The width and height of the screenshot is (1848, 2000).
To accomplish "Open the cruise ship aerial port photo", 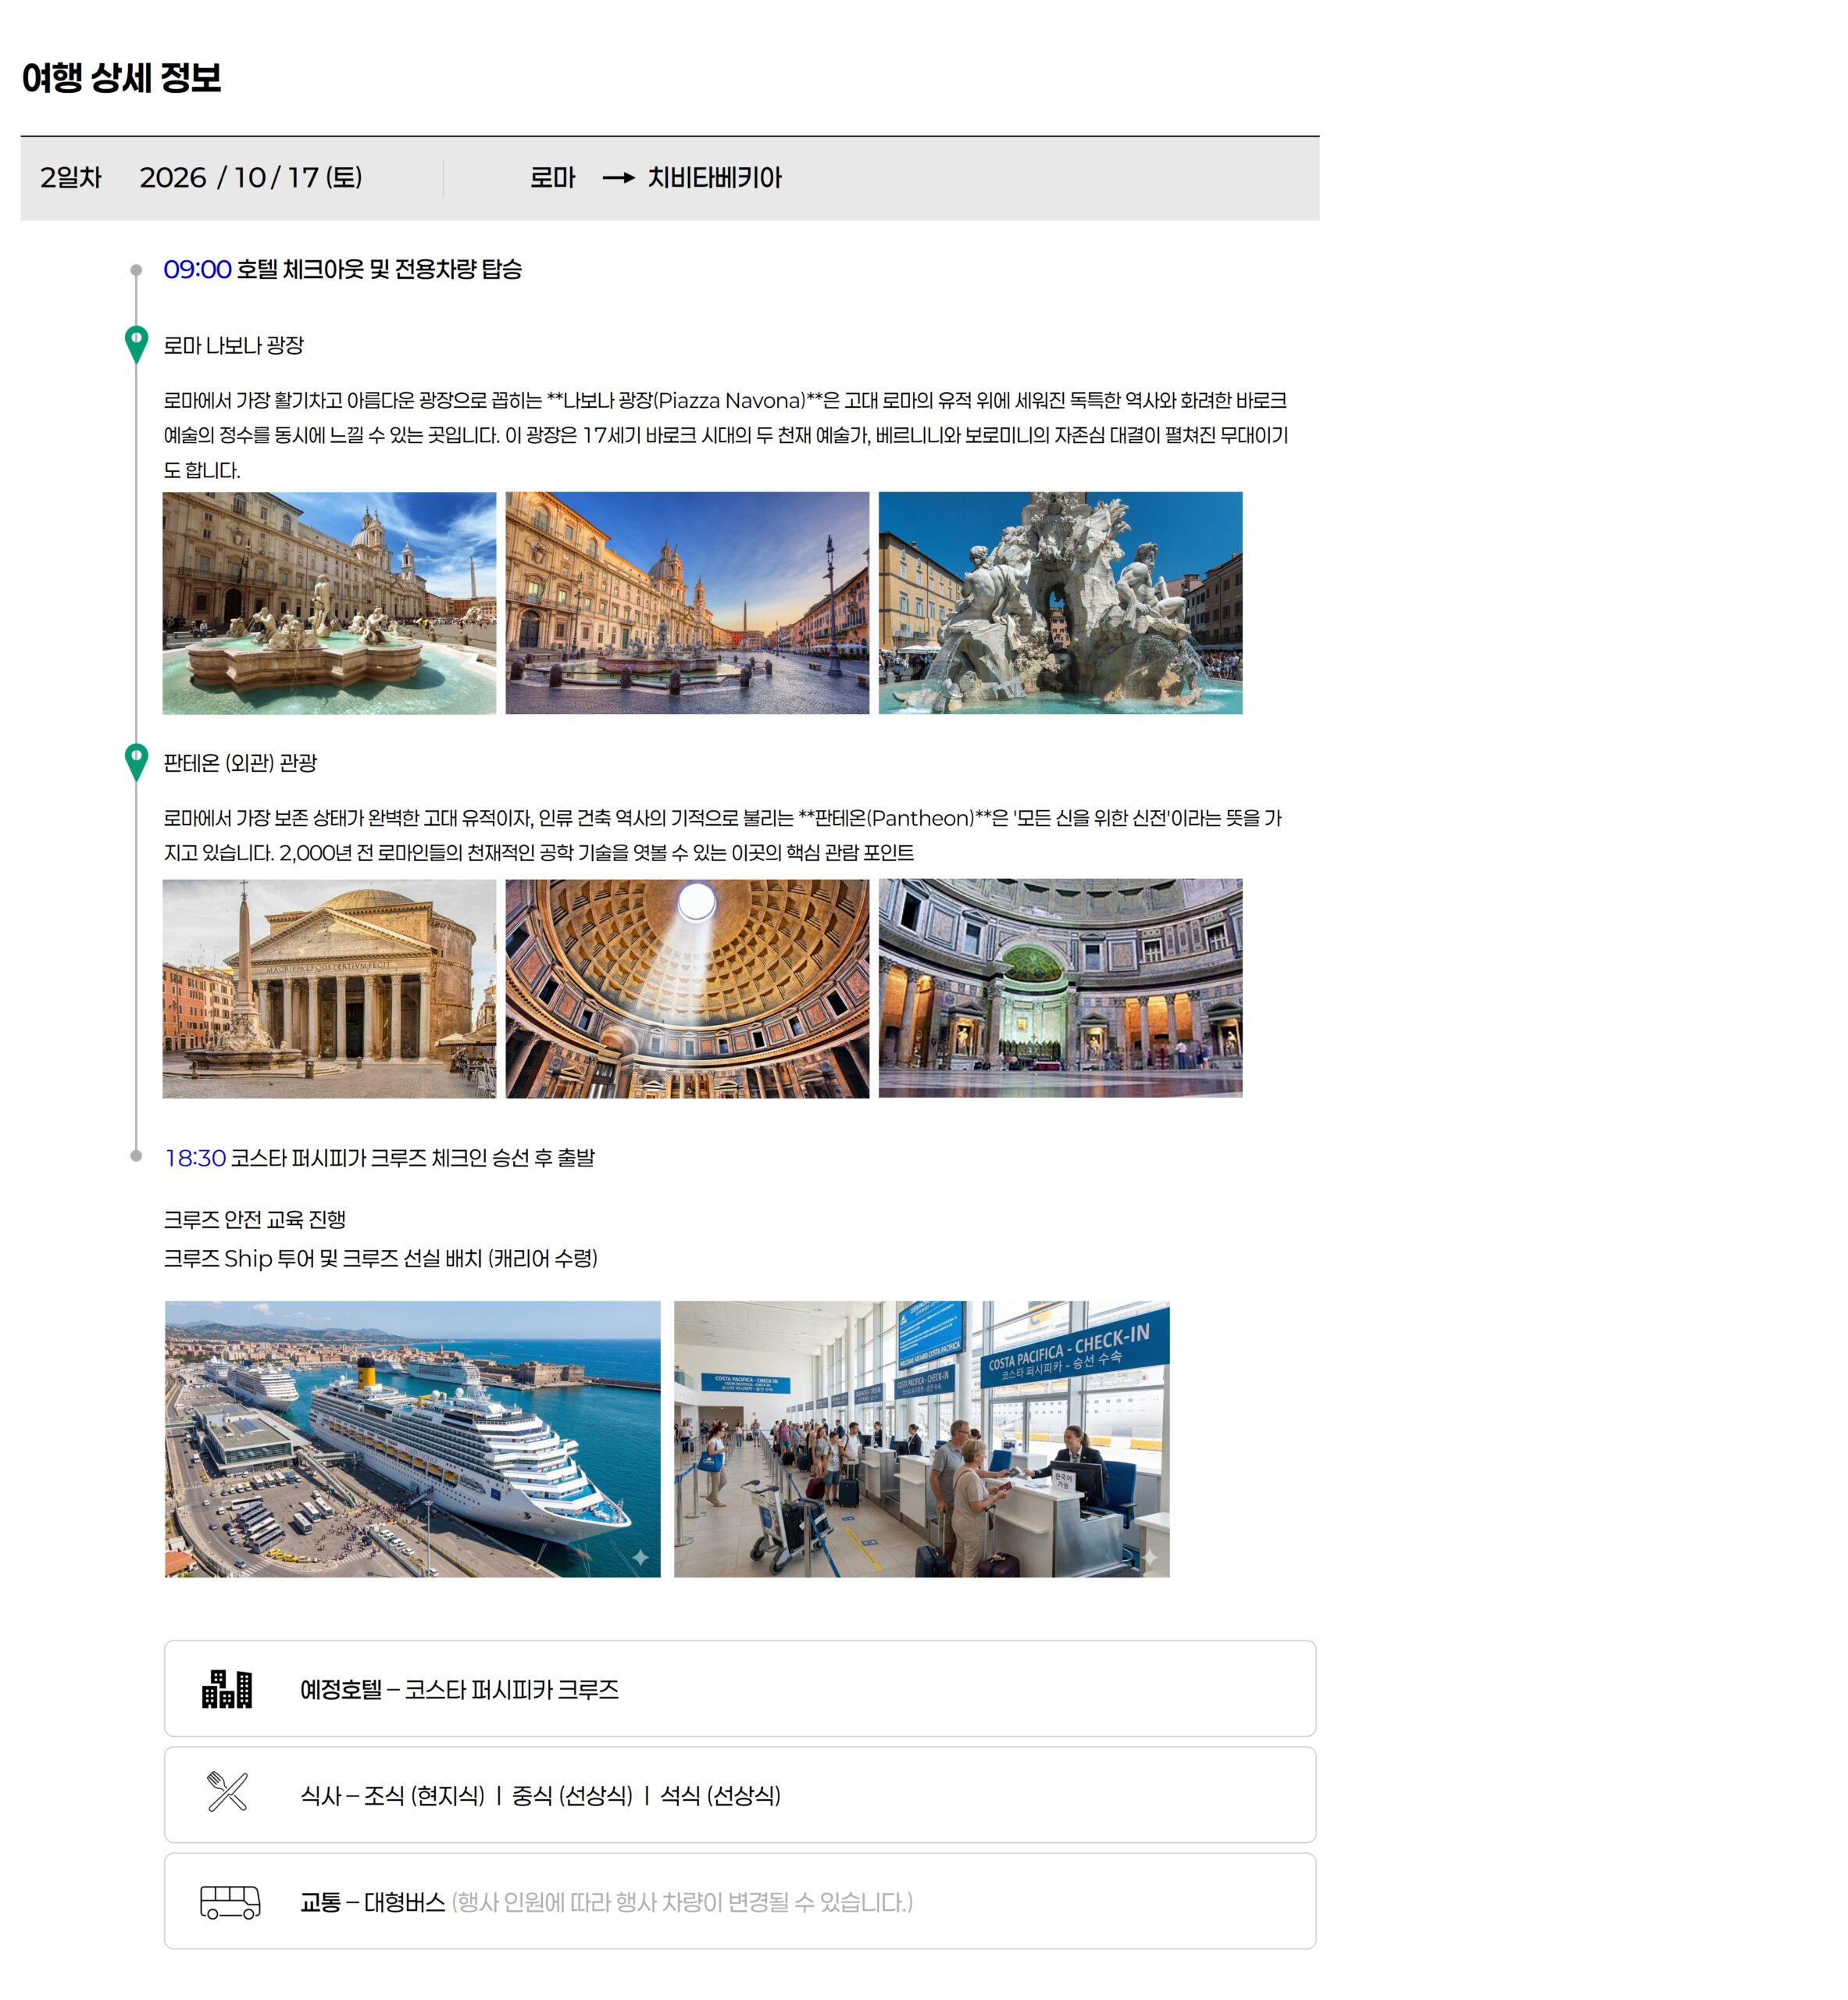I will 412,1438.
